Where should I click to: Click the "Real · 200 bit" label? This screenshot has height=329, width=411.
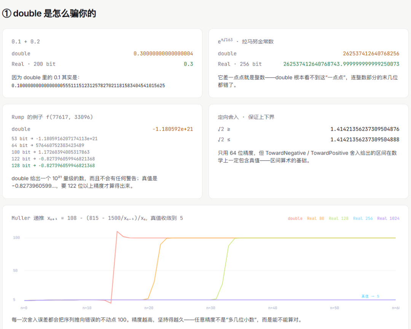33,64
